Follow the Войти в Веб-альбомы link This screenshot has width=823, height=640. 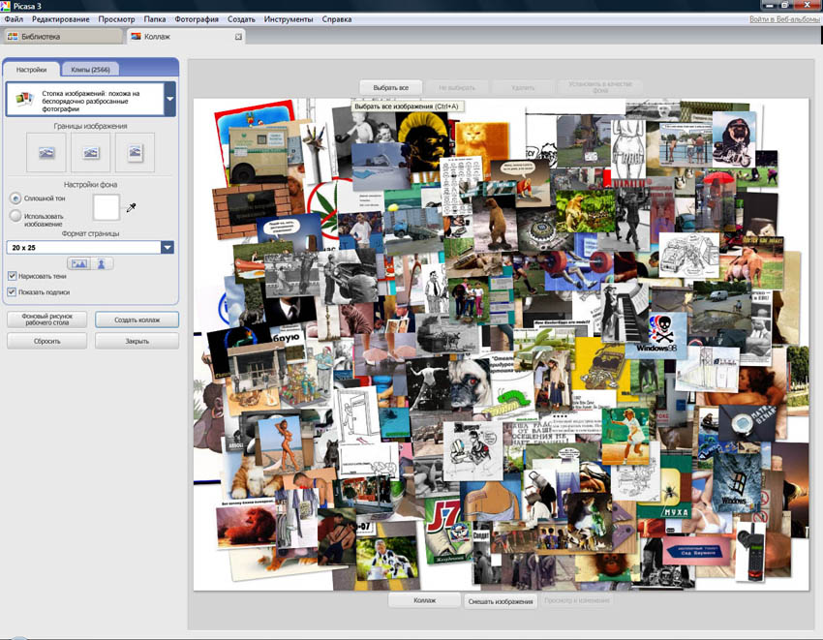784,19
